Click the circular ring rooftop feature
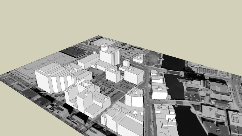This screenshot has height=136, width=242. [x=136, y=113]
